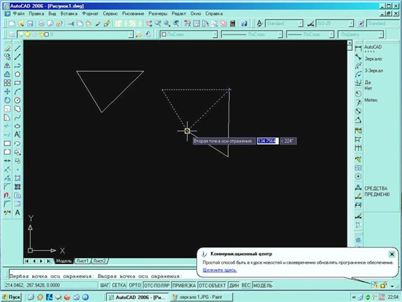Select the Move tool in the modify toolbar
The width and height of the screenshot is (402, 302).
click(6, 91)
